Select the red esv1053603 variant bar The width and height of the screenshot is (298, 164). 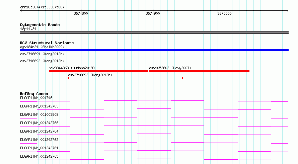pyautogui.click(x=199, y=71)
